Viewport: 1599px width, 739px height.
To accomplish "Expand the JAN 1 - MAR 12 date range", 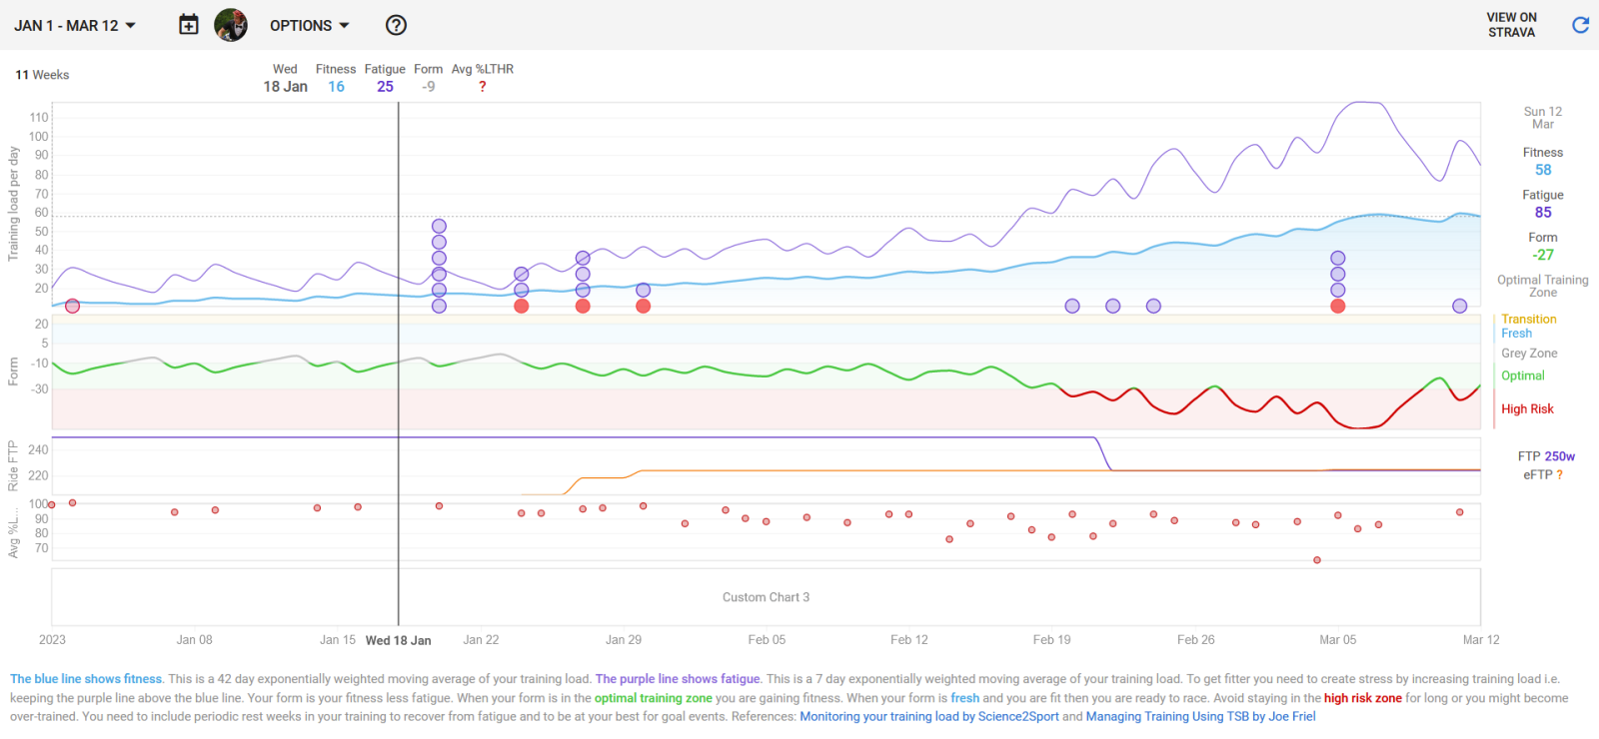I will [75, 25].
